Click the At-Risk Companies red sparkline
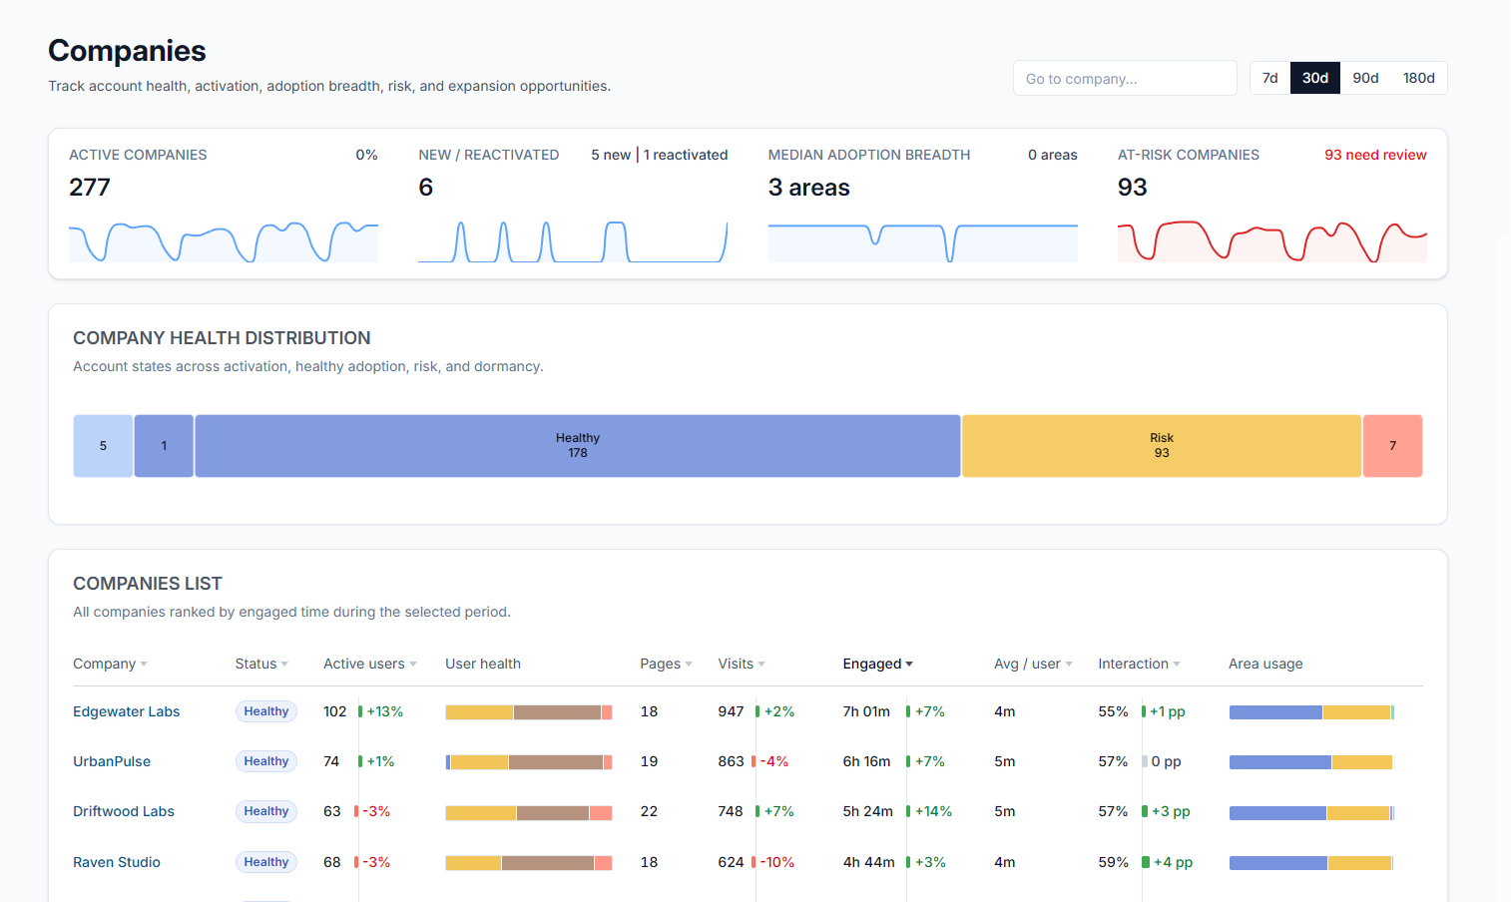 (1272, 241)
